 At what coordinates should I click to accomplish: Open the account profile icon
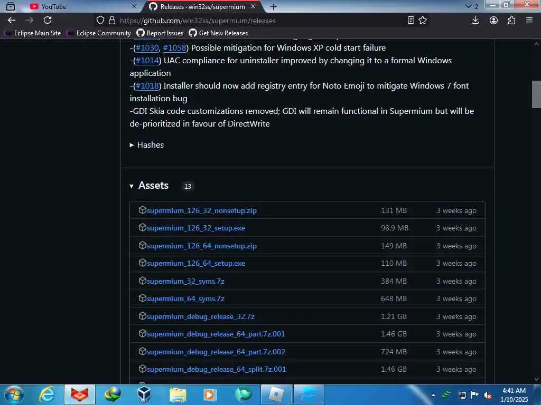[494, 21]
